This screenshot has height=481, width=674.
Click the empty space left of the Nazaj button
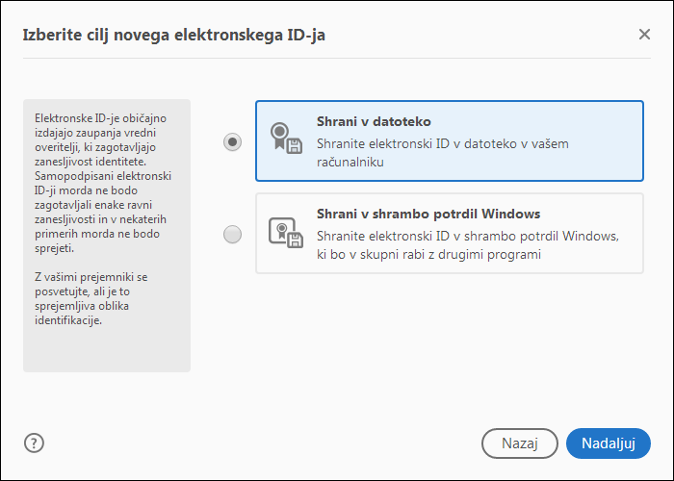(289, 443)
